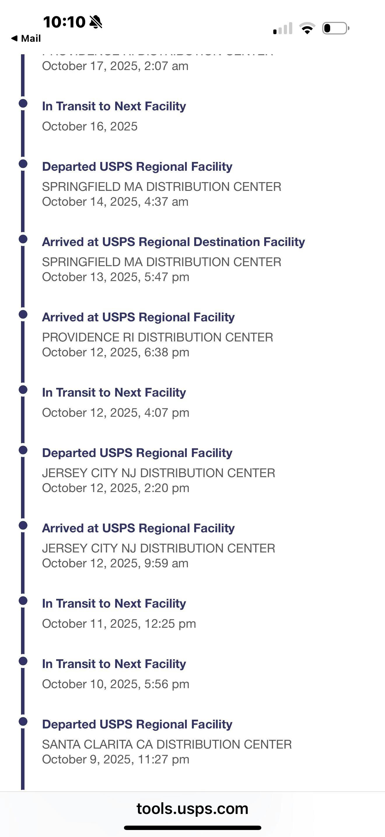Tap the back arrow to Mail
This screenshot has height=837, width=385.
click(14, 38)
